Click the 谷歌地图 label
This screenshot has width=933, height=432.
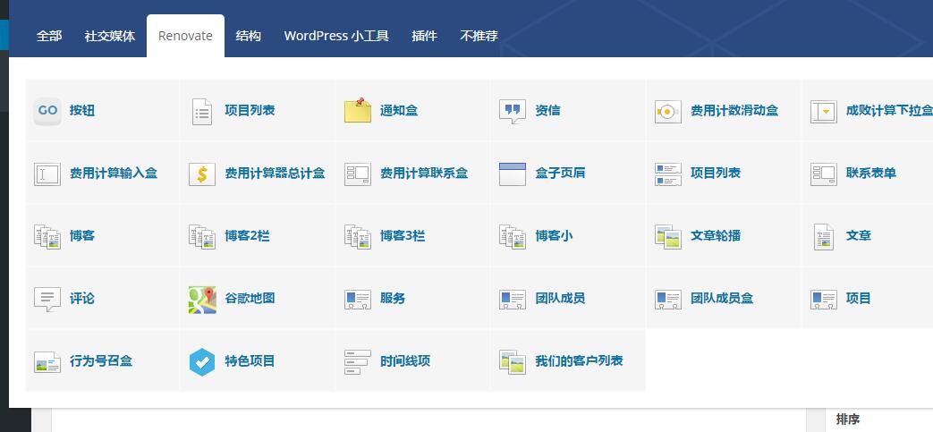click(250, 299)
